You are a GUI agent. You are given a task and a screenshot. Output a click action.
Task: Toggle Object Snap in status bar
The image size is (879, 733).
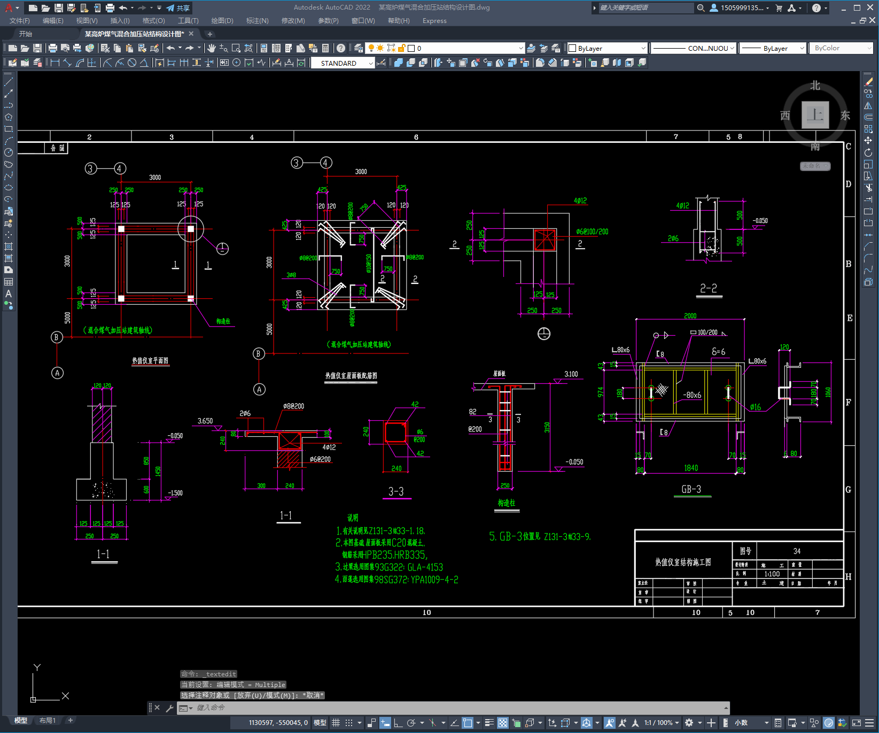coord(468,723)
